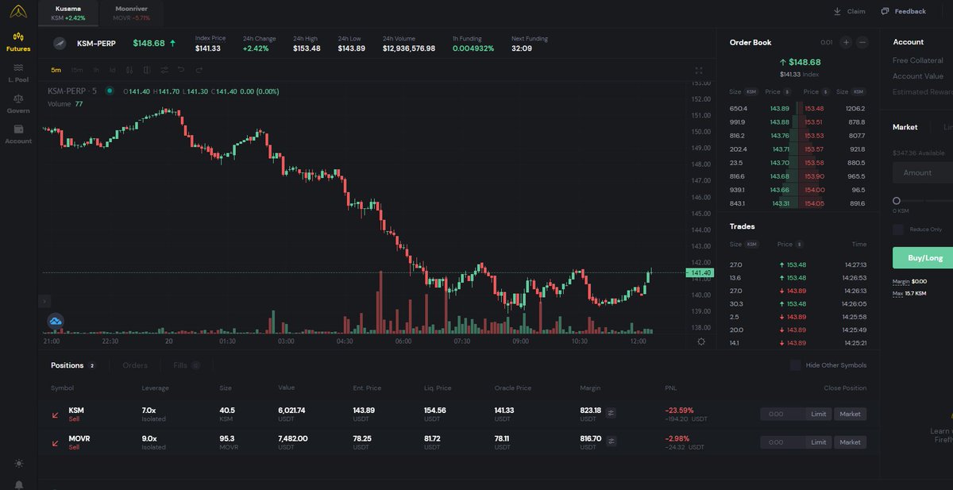
Task: Redo last chart action
Action: tap(198, 70)
